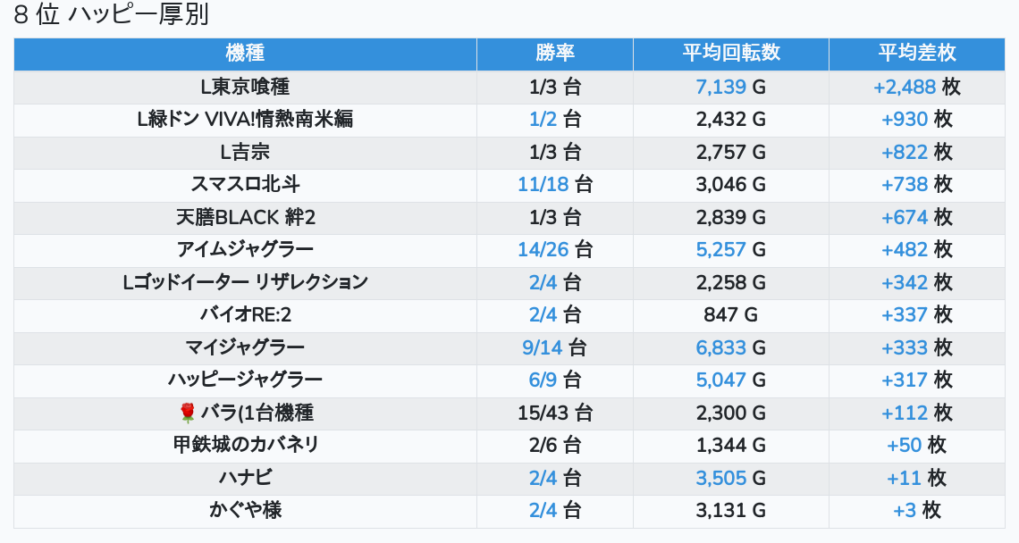
Task: Select the かぐや様 machine name
Action: click(x=245, y=511)
